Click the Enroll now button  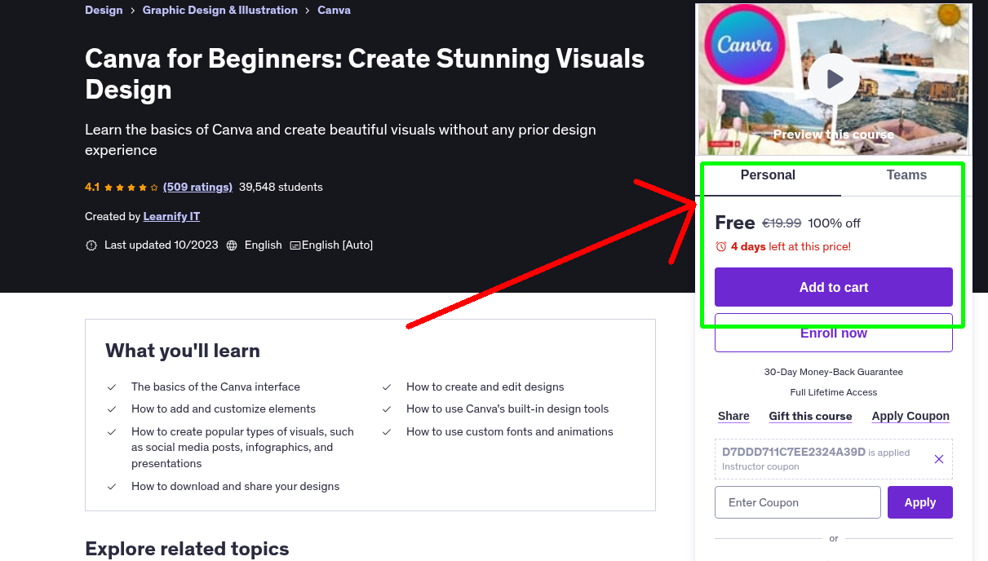tap(834, 333)
